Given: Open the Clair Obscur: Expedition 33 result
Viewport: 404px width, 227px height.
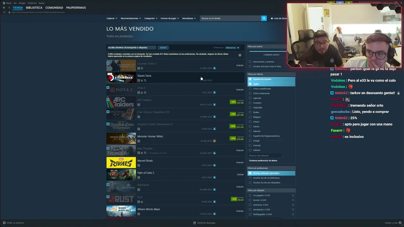Looking at the screenshot, I should click(x=175, y=114).
